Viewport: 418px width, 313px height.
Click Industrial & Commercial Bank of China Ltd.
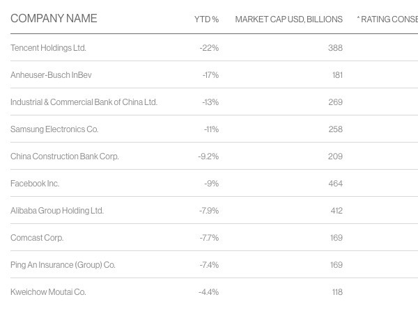click(x=84, y=102)
